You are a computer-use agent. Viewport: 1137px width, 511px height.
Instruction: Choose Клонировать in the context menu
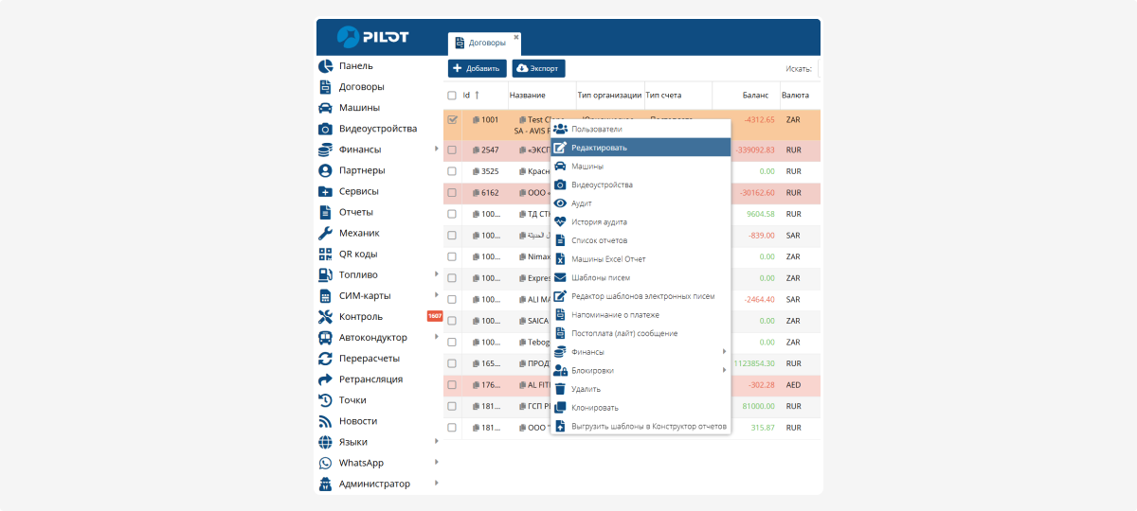595,408
